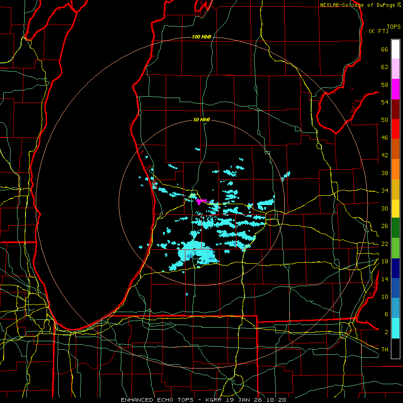Click the "50 NMI" range ring label
Image resolution: width=403 pixels, height=403 pixels.
pos(201,120)
